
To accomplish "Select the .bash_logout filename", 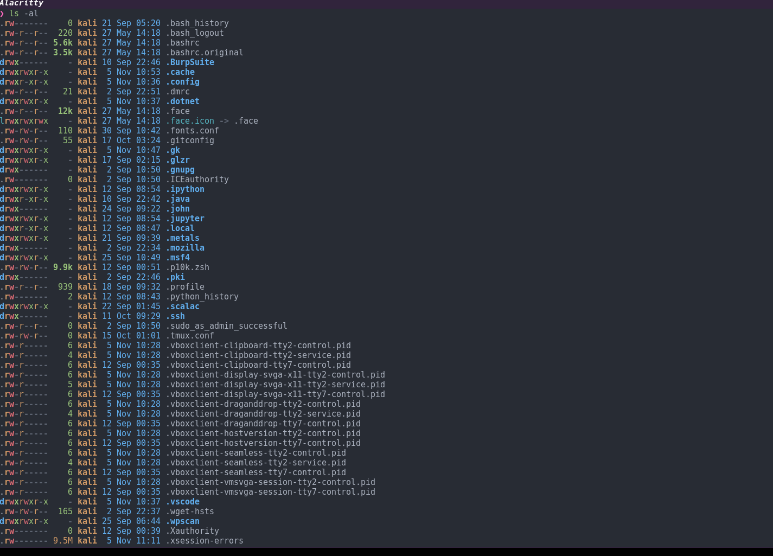I will pyautogui.click(x=195, y=33).
